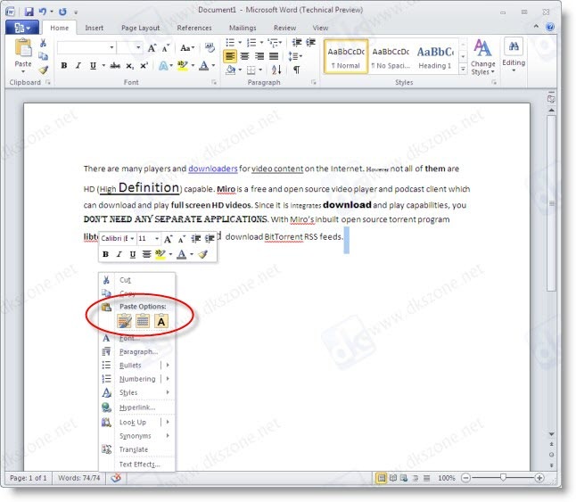This screenshot has height=502, width=576.
Task: Click the Editing binoculars icon
Action: click(x=514, y=46)
